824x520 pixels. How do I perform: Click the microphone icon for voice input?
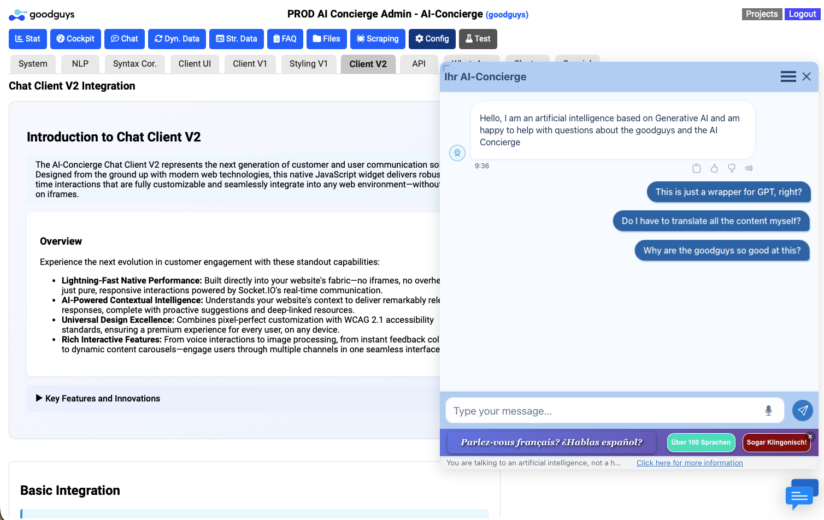coord(768,411)
